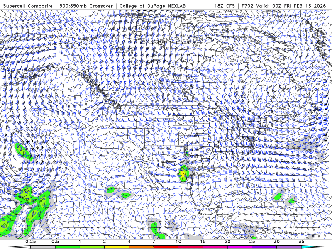Click the yellow supercell composite maximum on the map

(x=183, y=174)
